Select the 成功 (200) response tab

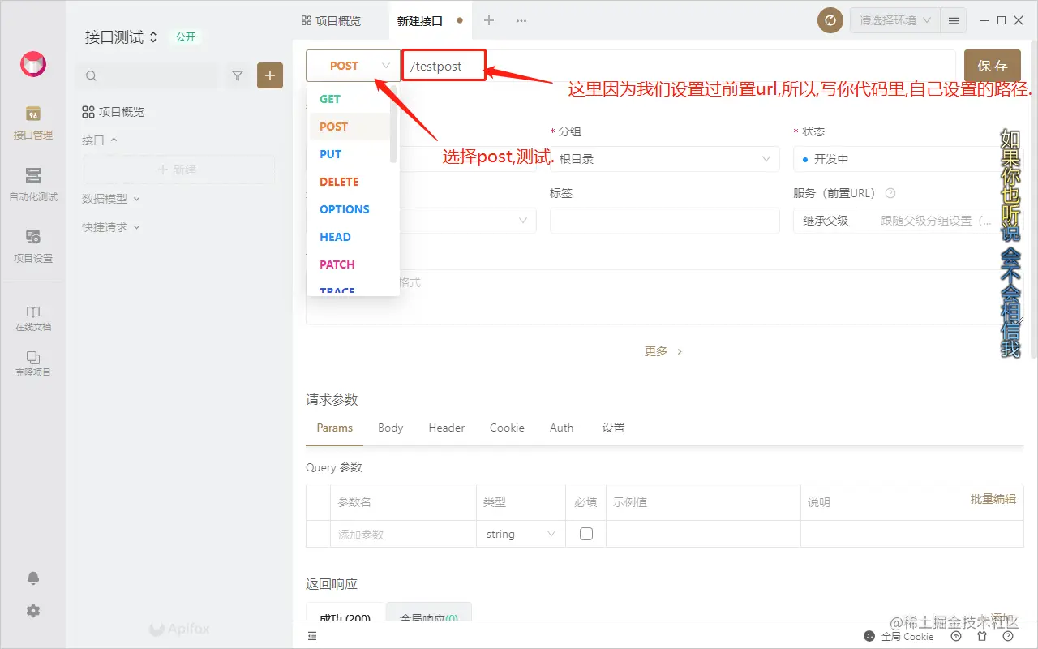(x=345, y=612)
